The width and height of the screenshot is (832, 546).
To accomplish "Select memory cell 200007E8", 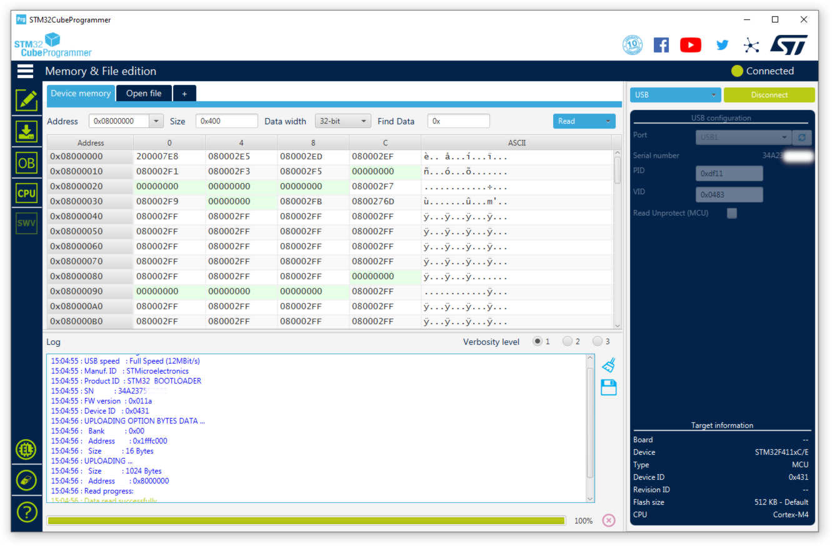I will click(169, 156).
